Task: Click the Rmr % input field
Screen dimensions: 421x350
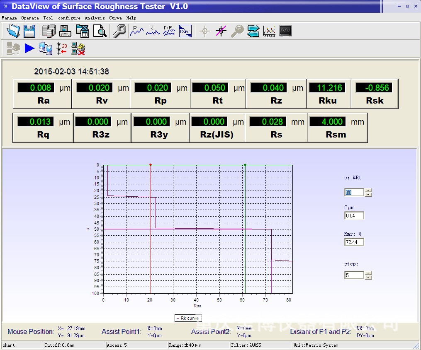Action: 354,242
